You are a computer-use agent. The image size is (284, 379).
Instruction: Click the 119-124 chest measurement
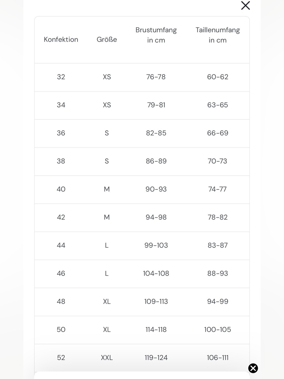[156, 358]
